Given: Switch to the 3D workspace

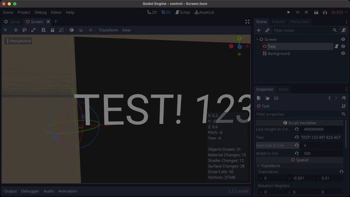Looking at the screenshot, I should point(166,12).
